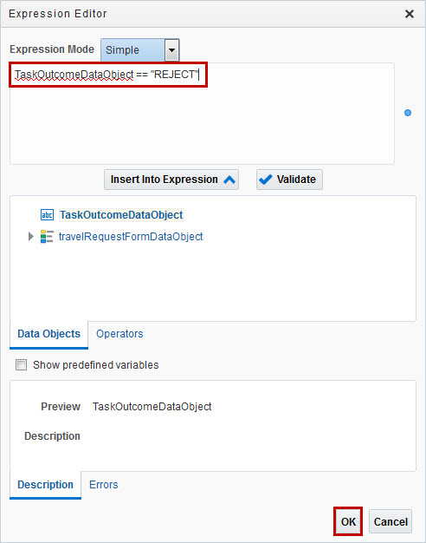Open the Errors tab
The width and height of the screenshot is (426, 543).
pyautogui.click(x=103, y=485)
